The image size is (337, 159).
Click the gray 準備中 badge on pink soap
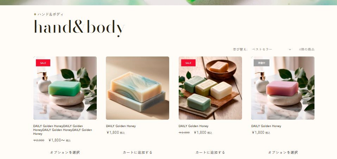262,63
